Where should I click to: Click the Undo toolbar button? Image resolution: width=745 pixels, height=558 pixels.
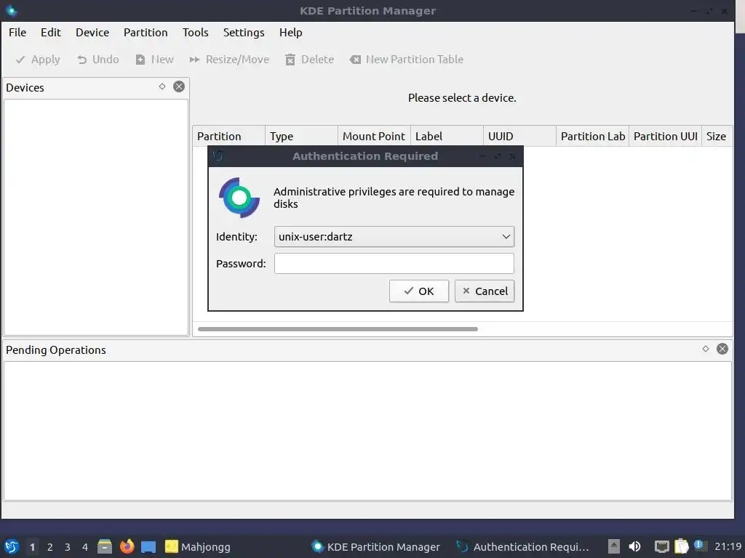(98, 60)
